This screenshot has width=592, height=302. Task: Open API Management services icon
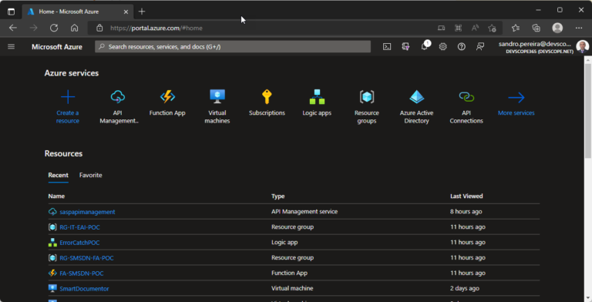coord(118,97)
